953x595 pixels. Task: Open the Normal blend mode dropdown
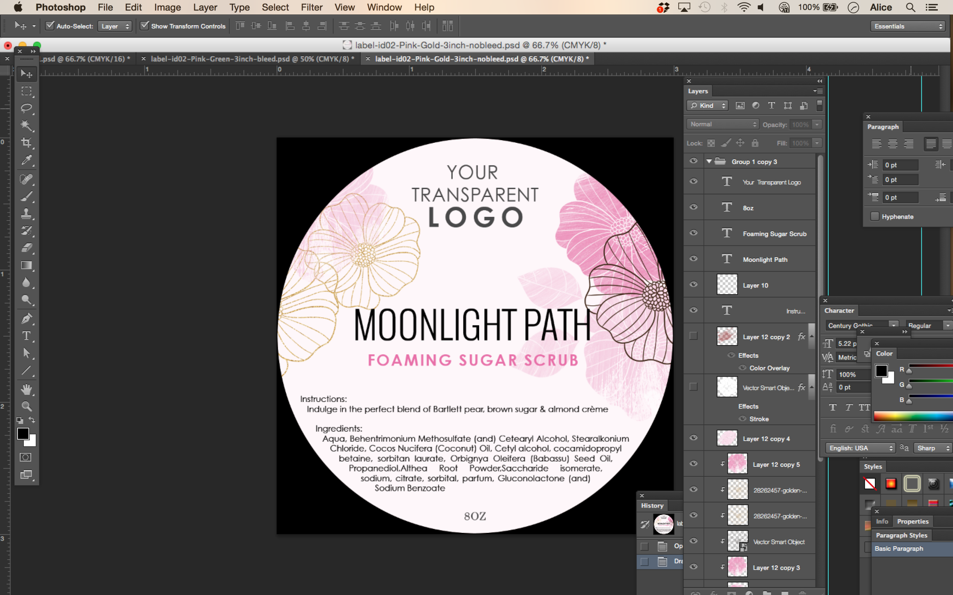pos(722,124)
